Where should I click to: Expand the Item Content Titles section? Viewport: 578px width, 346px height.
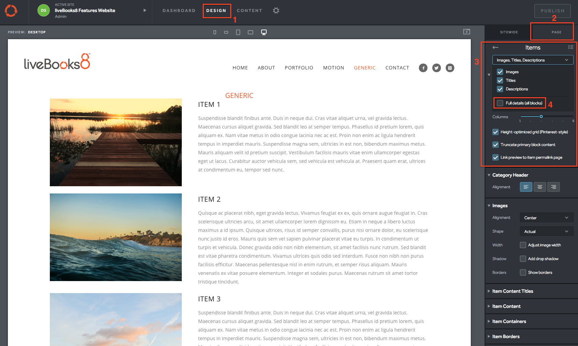(x=512, y=291)
